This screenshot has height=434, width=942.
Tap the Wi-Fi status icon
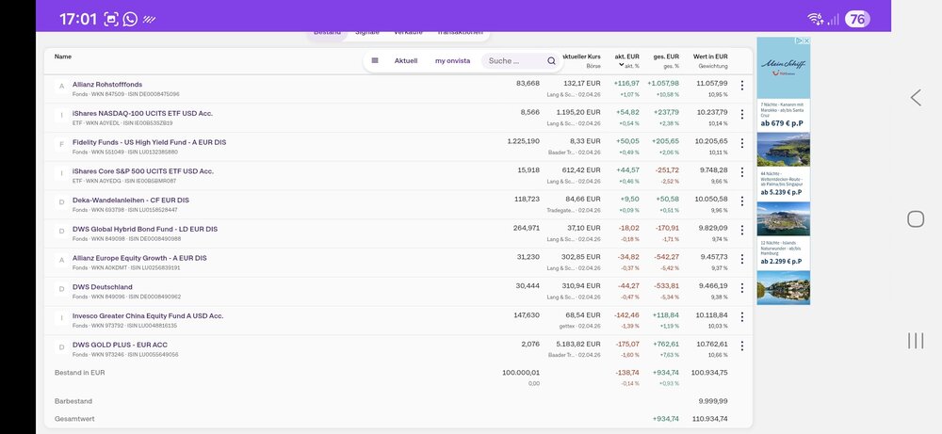pyautogui.click(x=815, y=19)
